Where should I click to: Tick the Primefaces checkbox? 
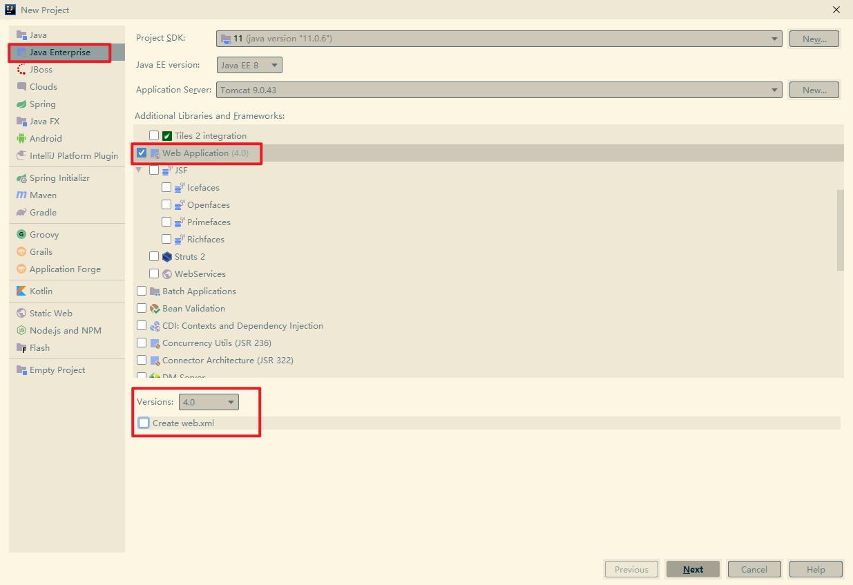(x=166, y=222)
